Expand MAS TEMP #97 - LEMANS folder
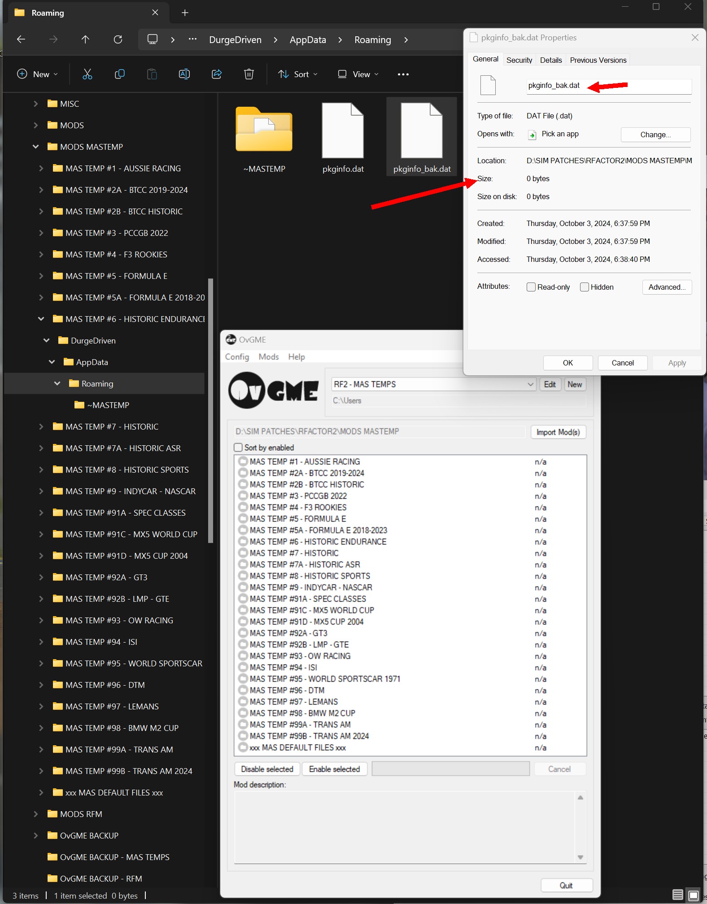 tap(41, 706)
